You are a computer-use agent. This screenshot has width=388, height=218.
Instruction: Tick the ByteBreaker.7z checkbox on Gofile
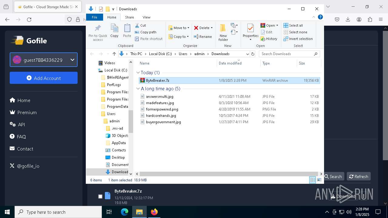point(100,197)
